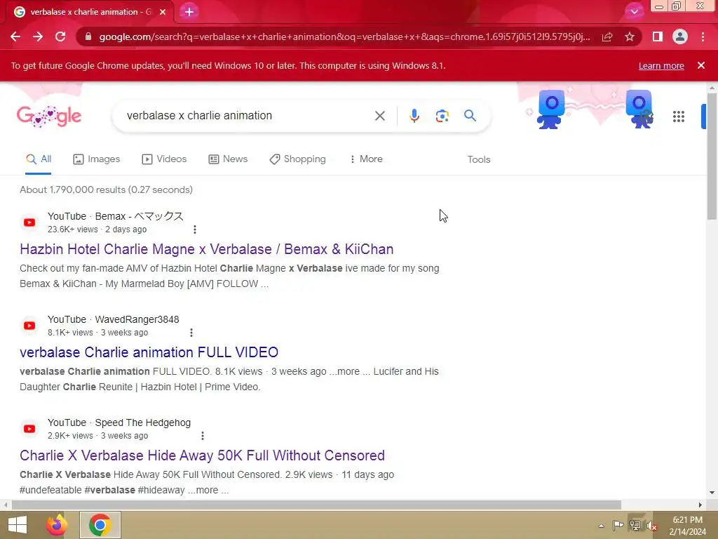This screenshot has height=539, width=718.
Task: Close the verbalase x charlie animation tab
Action: tap(163, 12)
